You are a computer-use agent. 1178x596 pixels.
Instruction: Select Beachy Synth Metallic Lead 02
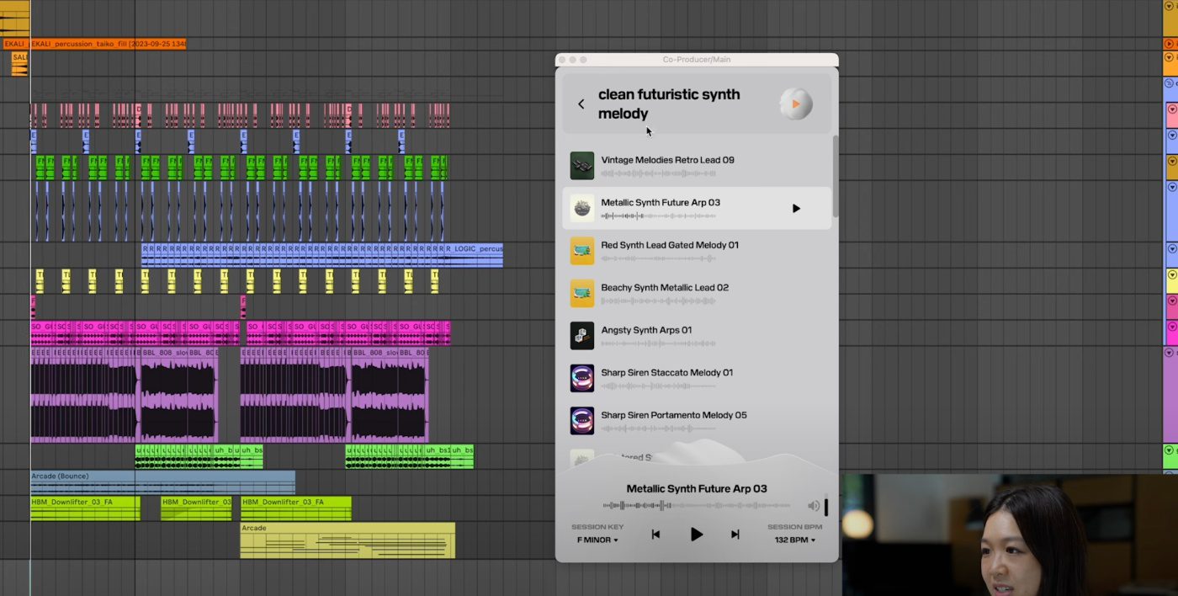tap(664, 288)
